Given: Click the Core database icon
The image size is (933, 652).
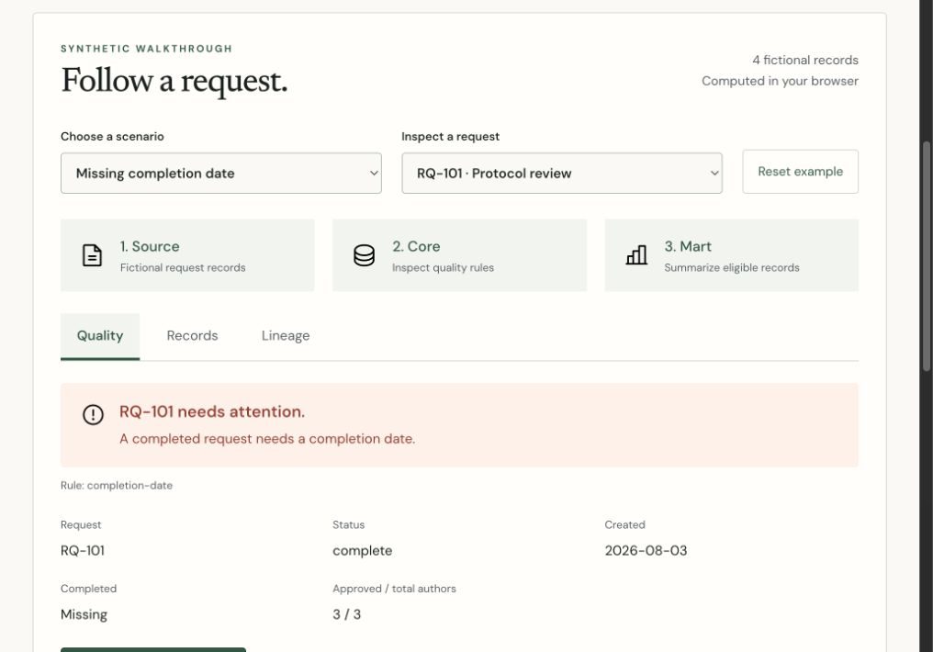Looking at the screenshot, I should coord(365,255).
